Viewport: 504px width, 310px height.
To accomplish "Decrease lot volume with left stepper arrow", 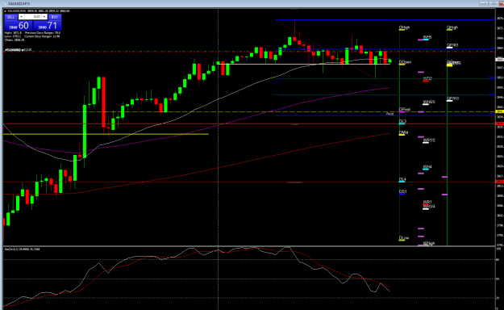I will [21, 17].
